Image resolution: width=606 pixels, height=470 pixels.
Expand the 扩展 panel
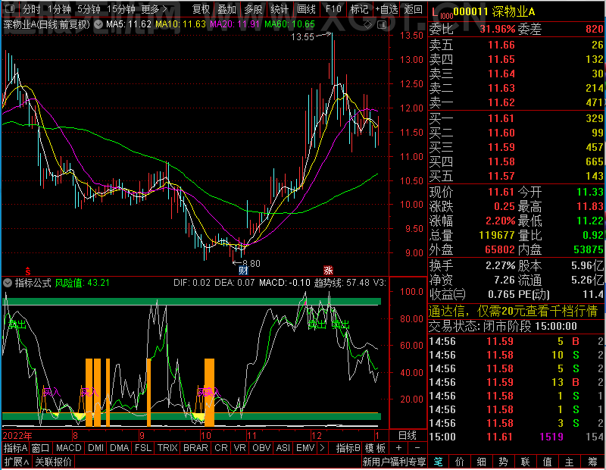pos(17,462)
